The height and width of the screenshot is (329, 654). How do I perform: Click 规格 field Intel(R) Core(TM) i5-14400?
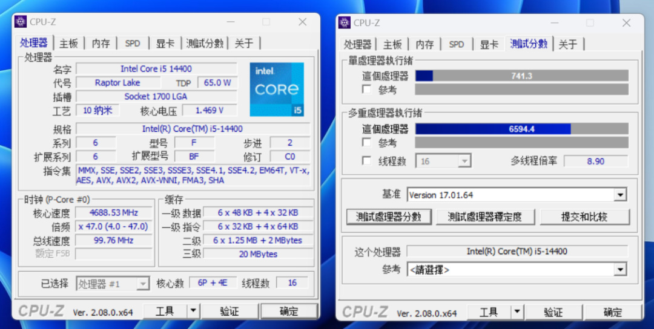click(193, 129)
